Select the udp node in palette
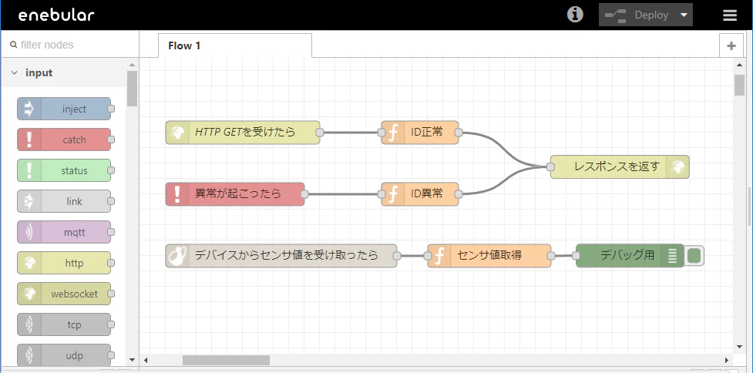 point(64,356)
